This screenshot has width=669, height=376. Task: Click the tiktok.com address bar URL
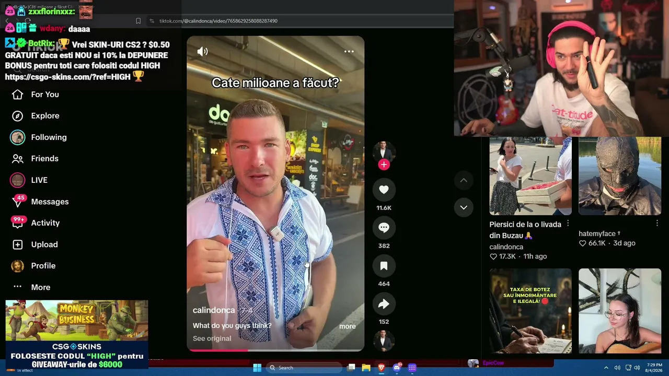point(218,21)
